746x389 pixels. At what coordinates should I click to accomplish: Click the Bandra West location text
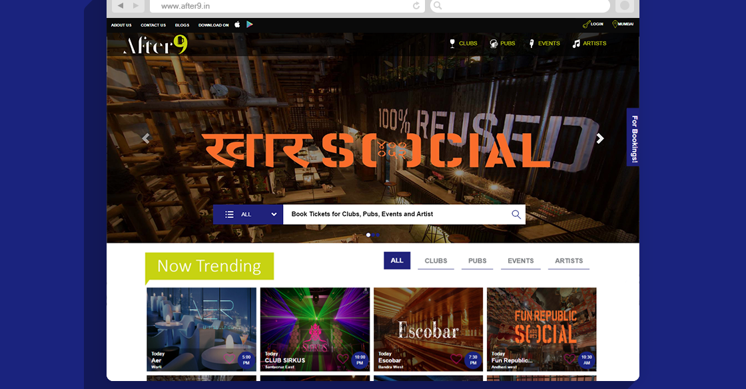coord(390,367)
